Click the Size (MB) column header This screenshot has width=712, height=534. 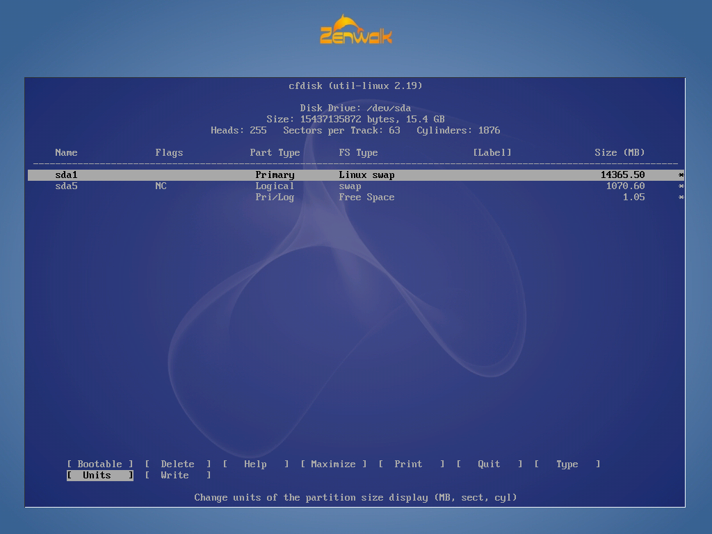click(x=620, y=153)
